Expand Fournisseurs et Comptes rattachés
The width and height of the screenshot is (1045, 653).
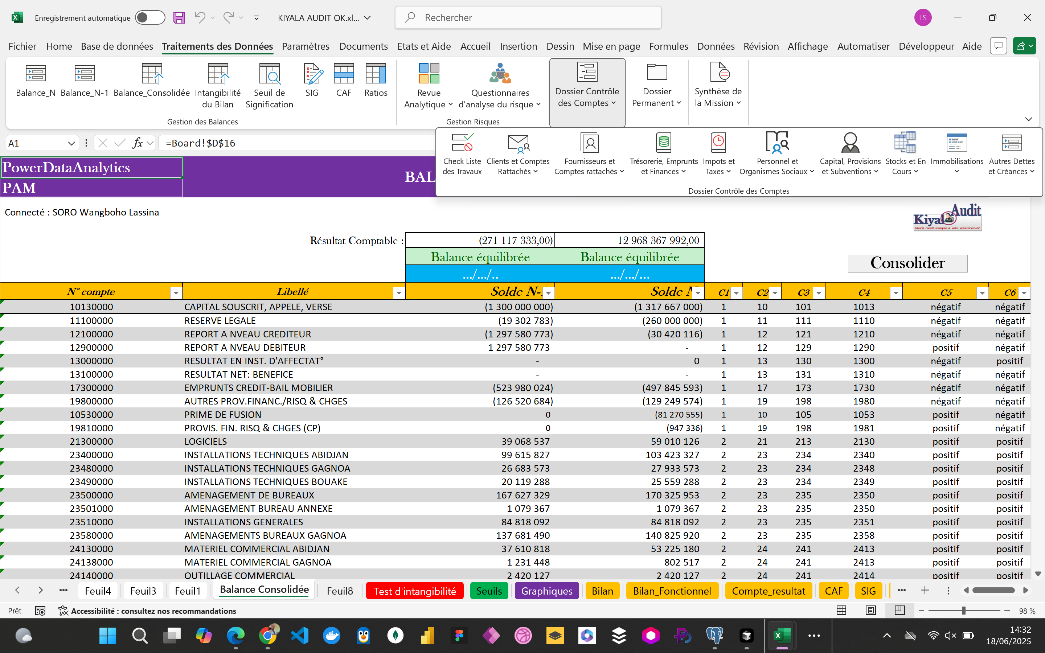(589, 154)
